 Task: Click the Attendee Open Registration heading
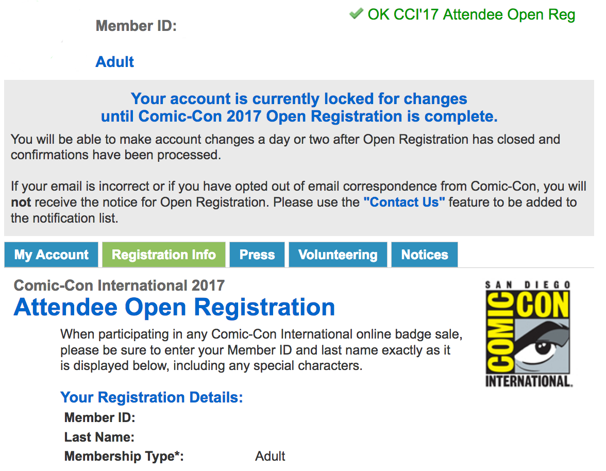(x=174, y=307)
